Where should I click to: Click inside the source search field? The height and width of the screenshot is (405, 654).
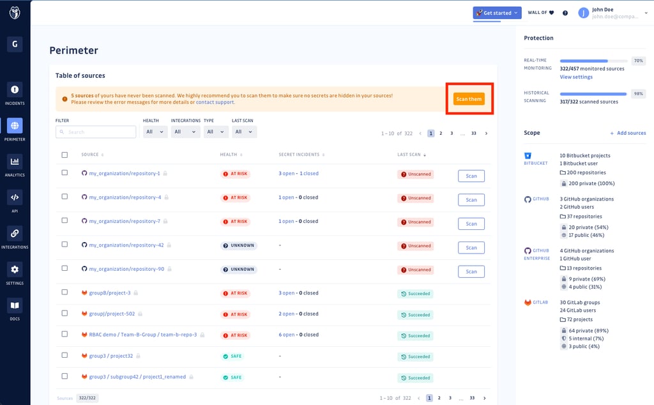point(96,131)
